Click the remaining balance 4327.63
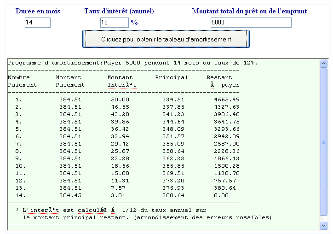The image size is (333, 234). [x=227, y=107]
